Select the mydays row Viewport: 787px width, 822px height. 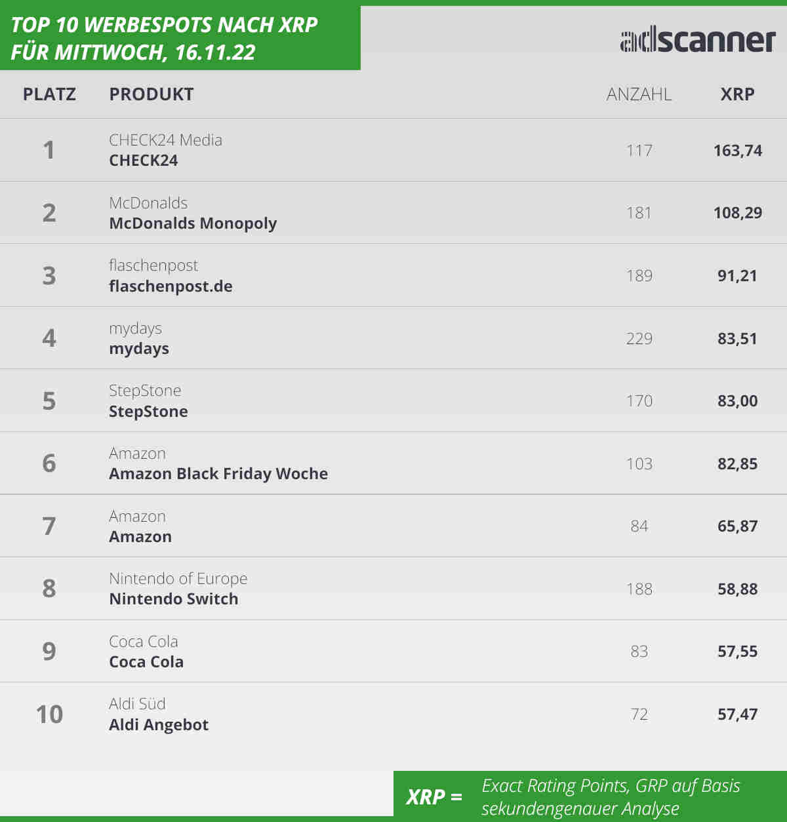point(393,338)
